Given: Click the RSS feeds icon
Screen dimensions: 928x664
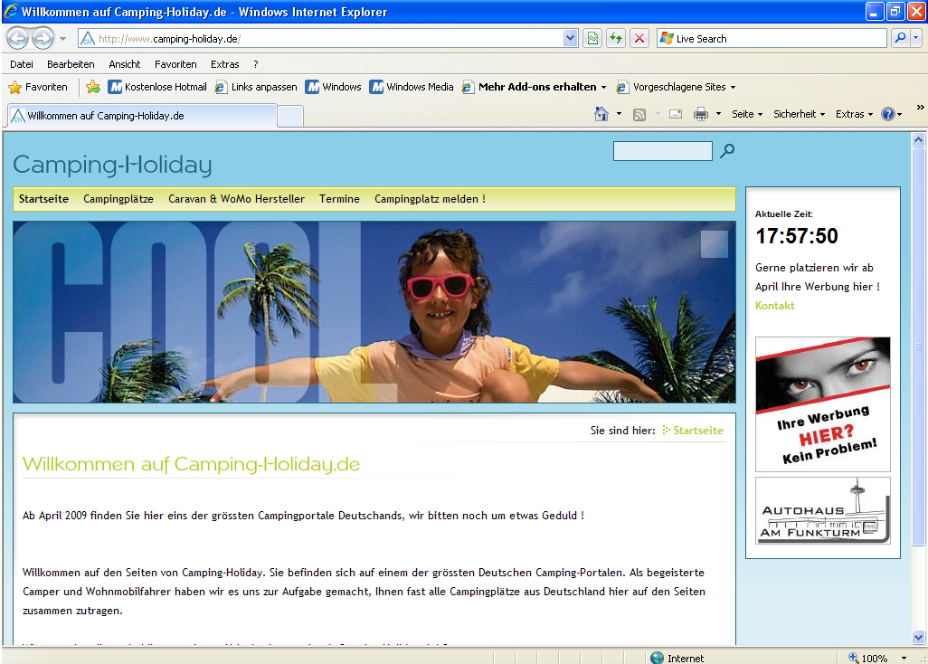Looking at the screenshot, I should (639, 114).
